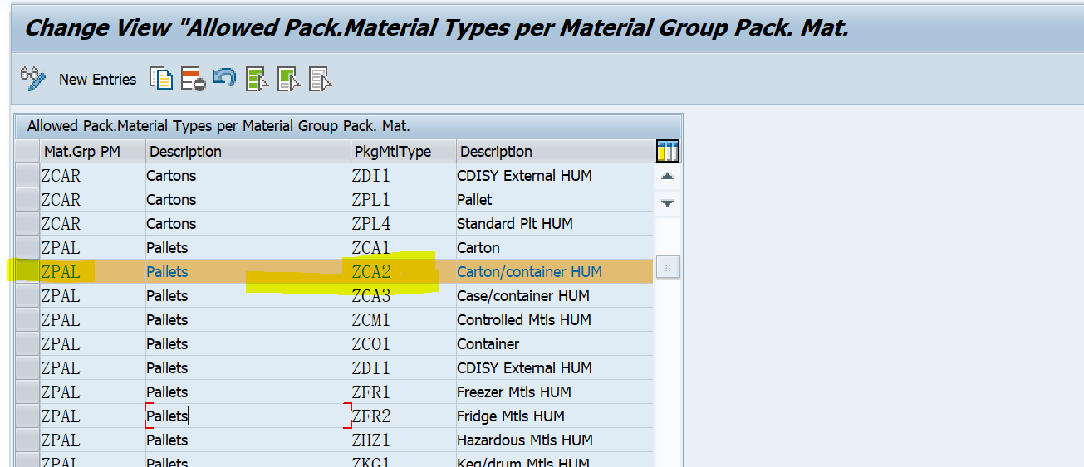Toggle row marker for highlighted ZCA2 row
This screenshot has width=1084, height=467.
tap(27, 272)
